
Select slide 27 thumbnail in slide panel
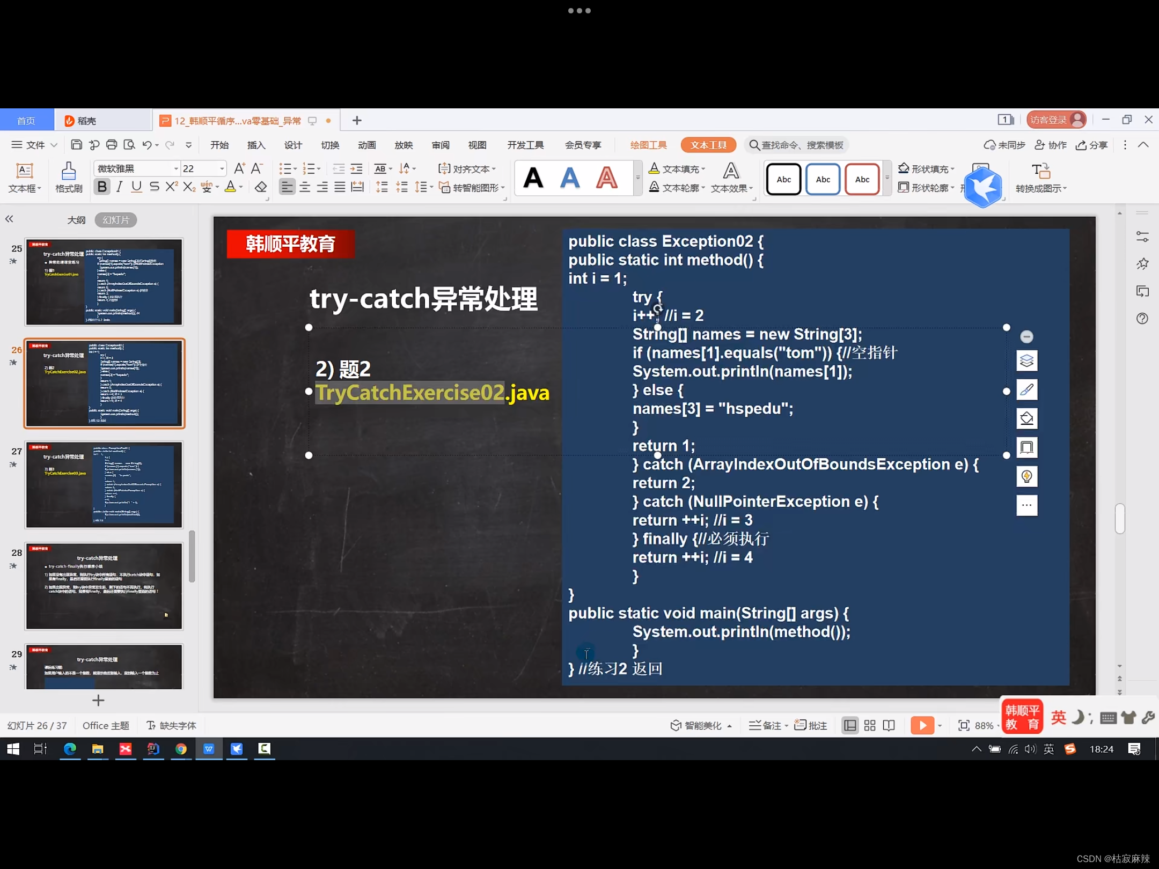tap(104, 485)
